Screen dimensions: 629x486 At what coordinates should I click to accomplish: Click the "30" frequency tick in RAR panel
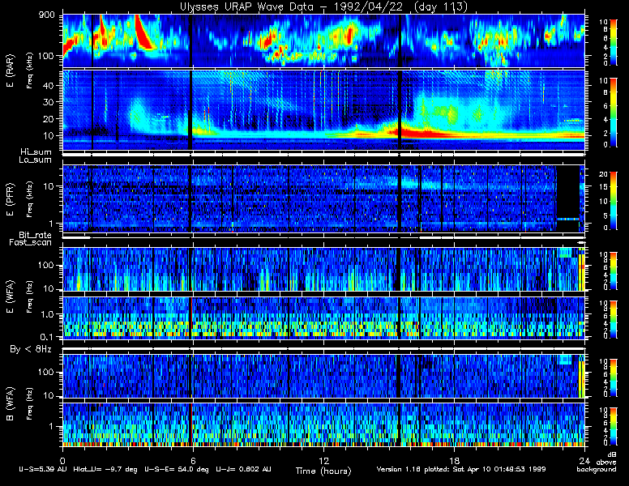48,102
